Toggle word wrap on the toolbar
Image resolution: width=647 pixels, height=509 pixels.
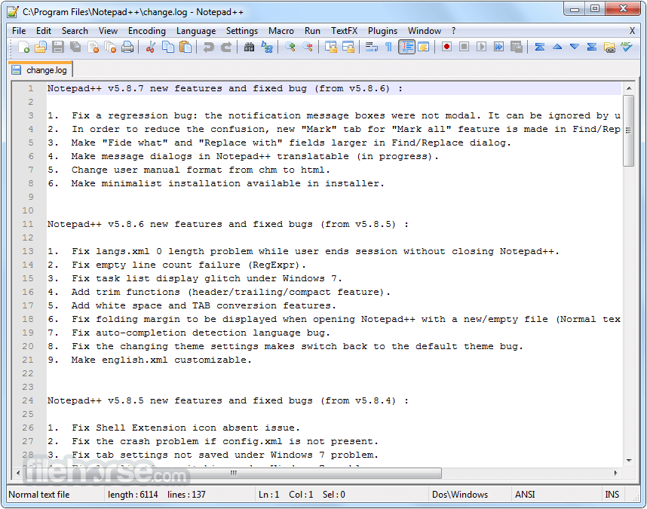tap(371, 47)
